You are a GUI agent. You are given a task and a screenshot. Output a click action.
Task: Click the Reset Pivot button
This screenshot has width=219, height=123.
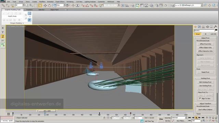[x=205, y=72]
